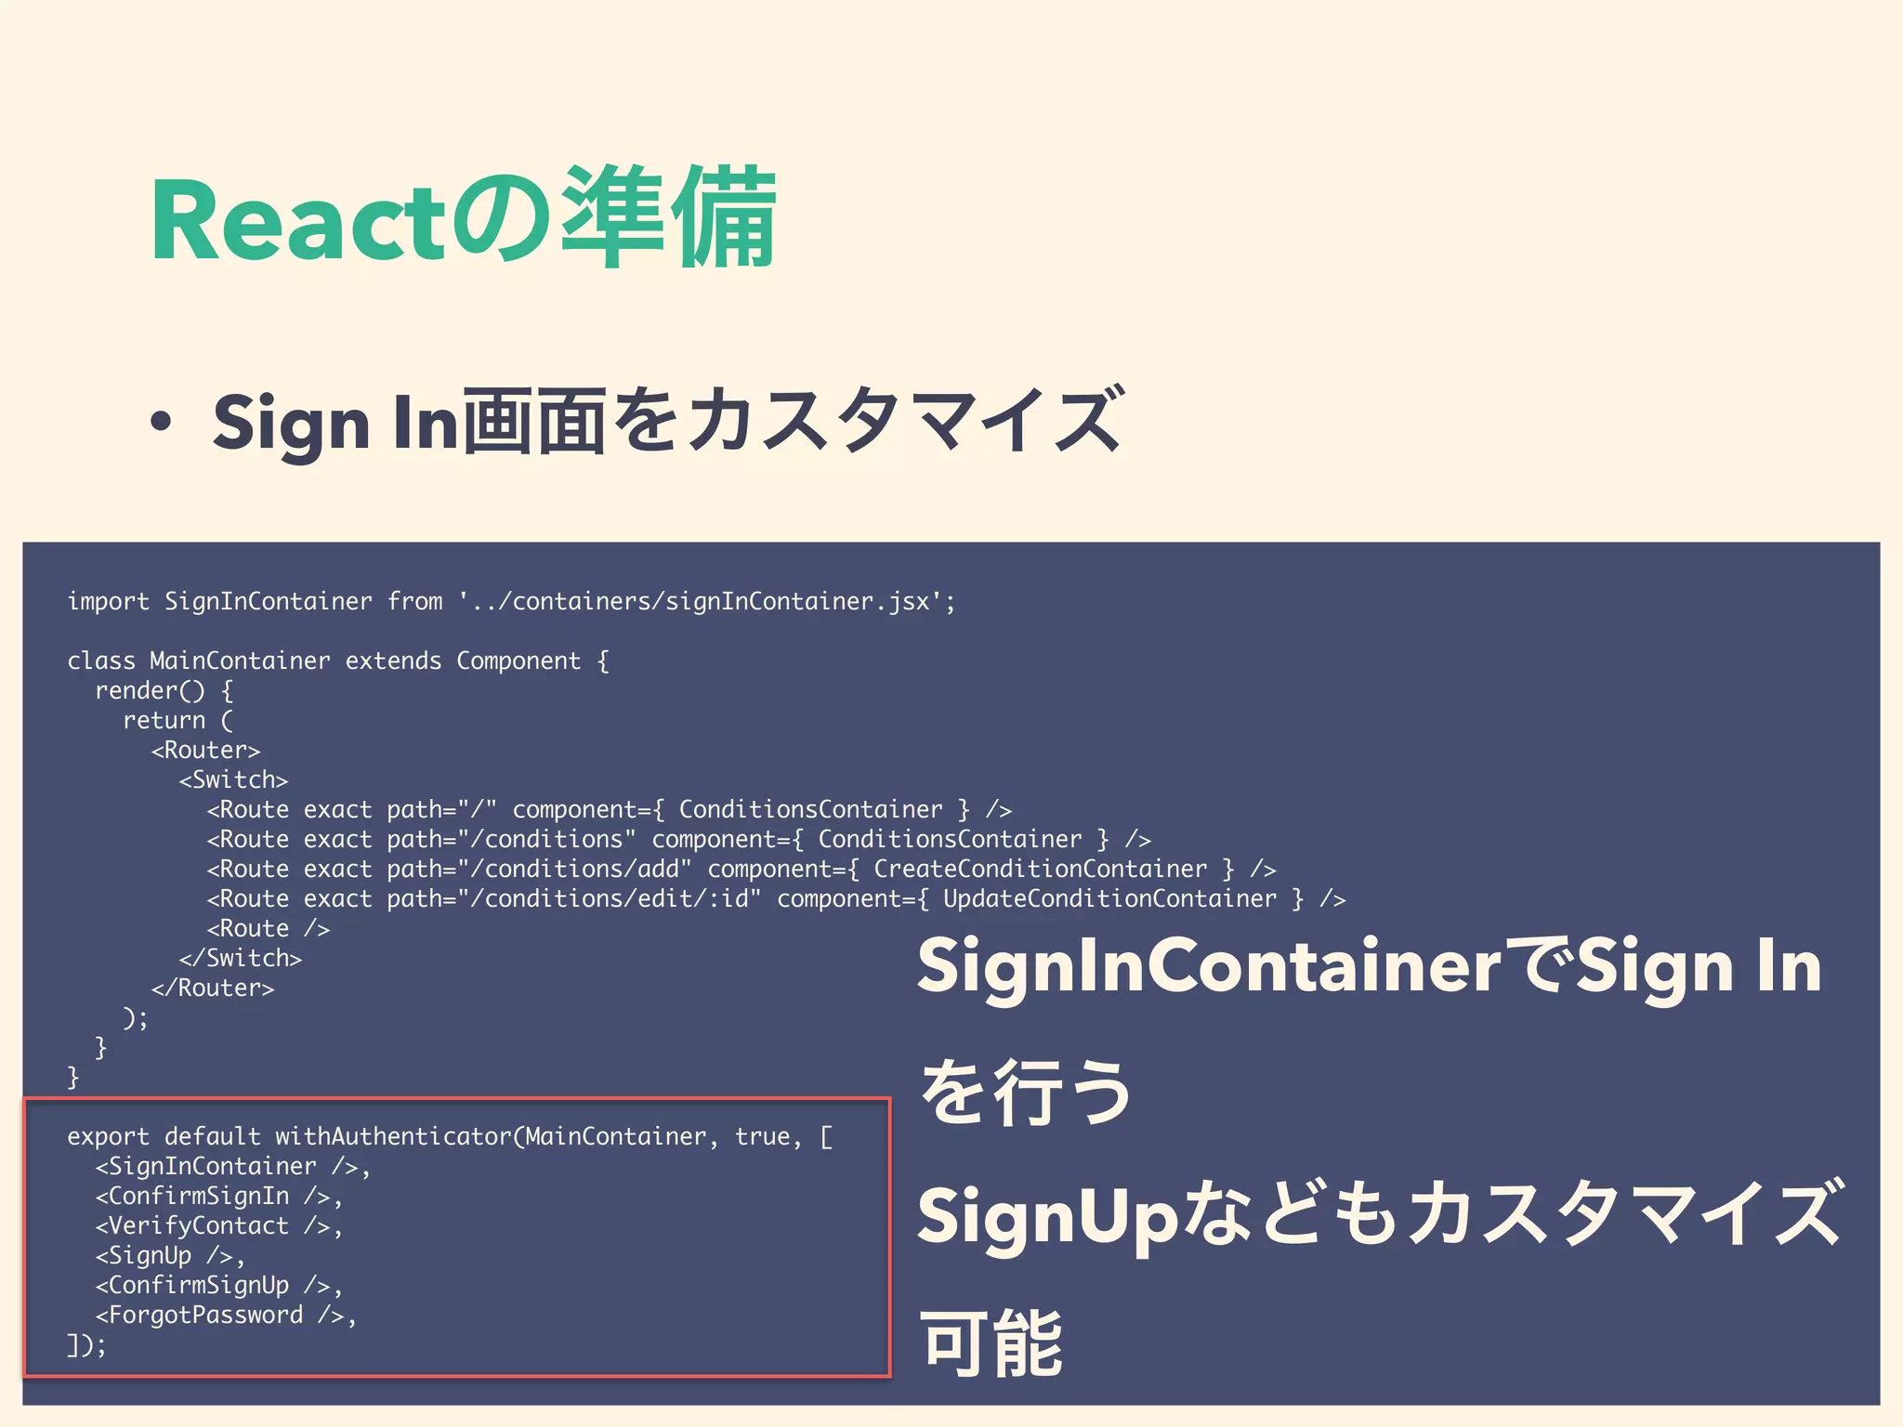Click the Route line with path="/conditions"
The height and width of the screenshot is (1427, 1903).
point(679,839)
